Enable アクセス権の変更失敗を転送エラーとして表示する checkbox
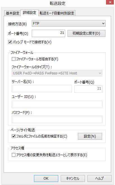This screenshot has height=185, width=115. tap(13, 155)
